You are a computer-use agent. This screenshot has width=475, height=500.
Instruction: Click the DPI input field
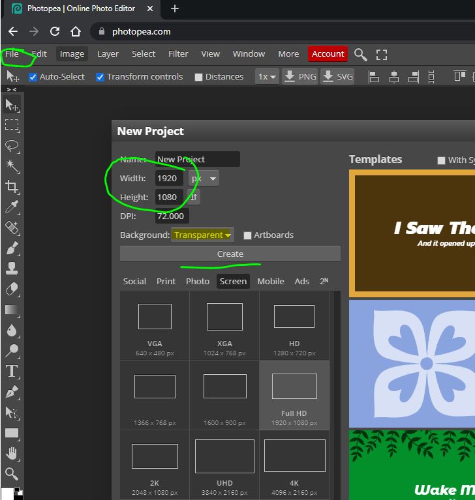pyautogui.click(x=172, y=216)
